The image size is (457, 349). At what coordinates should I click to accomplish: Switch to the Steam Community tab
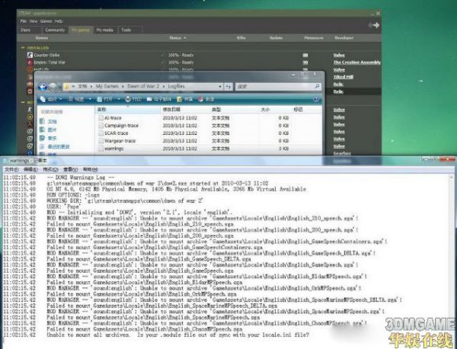tap(55, 30)
